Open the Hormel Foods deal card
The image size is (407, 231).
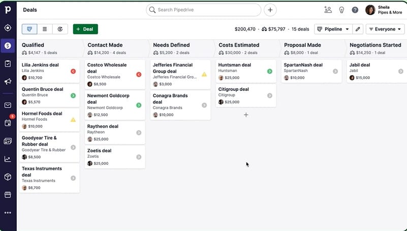click(x=49, y=120)
